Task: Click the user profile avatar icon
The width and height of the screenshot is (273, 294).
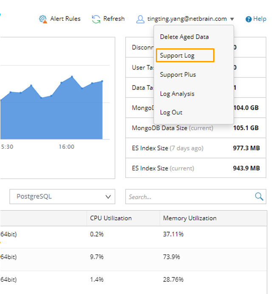Action: 141,19
